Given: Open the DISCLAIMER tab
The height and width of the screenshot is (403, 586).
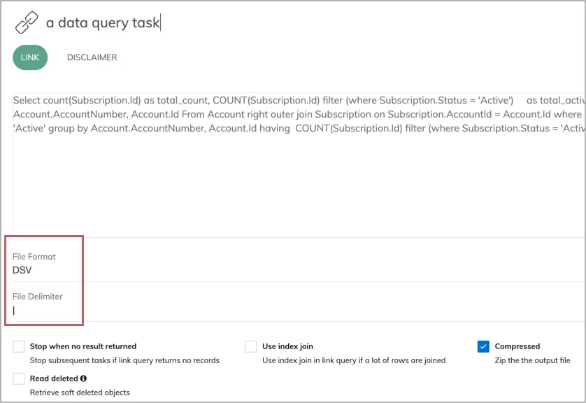Looking at the screenshot, I should pos(92,57).
